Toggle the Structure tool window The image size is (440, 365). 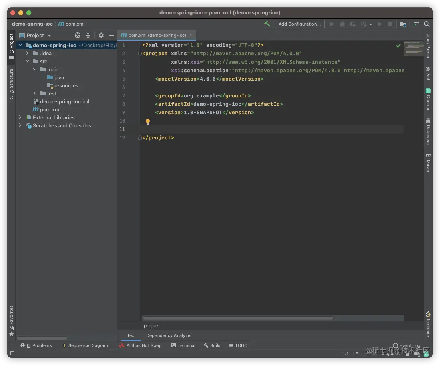tap(11, 83)
